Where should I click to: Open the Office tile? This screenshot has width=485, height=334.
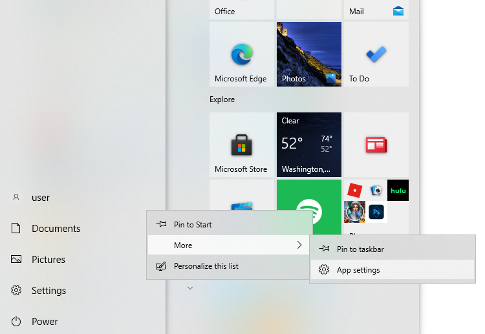pos(242,10)
